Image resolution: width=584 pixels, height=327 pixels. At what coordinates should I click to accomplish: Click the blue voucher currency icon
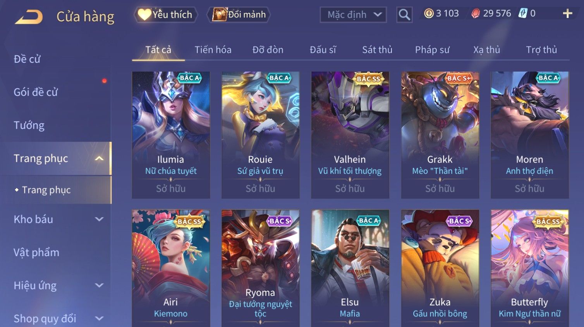point(523,14)
